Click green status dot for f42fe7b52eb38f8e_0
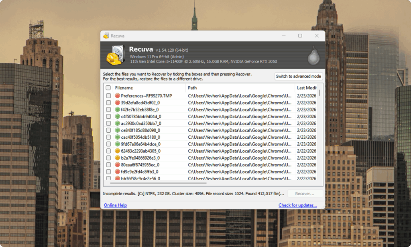411x247 pixels. (x=118, y=109)
